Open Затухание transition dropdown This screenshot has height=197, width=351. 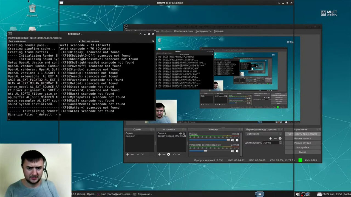[264, 134]
